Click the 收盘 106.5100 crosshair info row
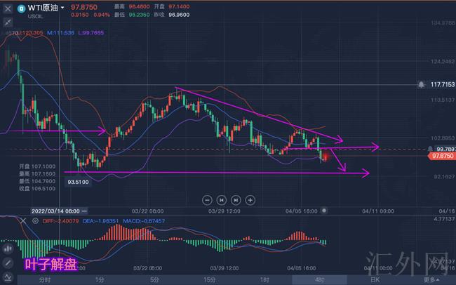This screenshot has height=285, width=456. (37, 188)
